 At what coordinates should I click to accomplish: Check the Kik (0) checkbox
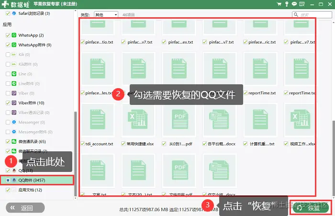pyautogui.click(x=8, y=55)
